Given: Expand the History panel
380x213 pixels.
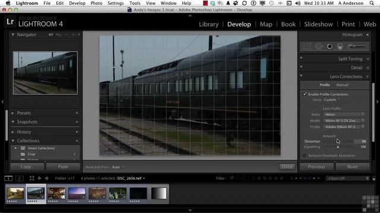Looking at the screenshot, I should pos(13,132).
